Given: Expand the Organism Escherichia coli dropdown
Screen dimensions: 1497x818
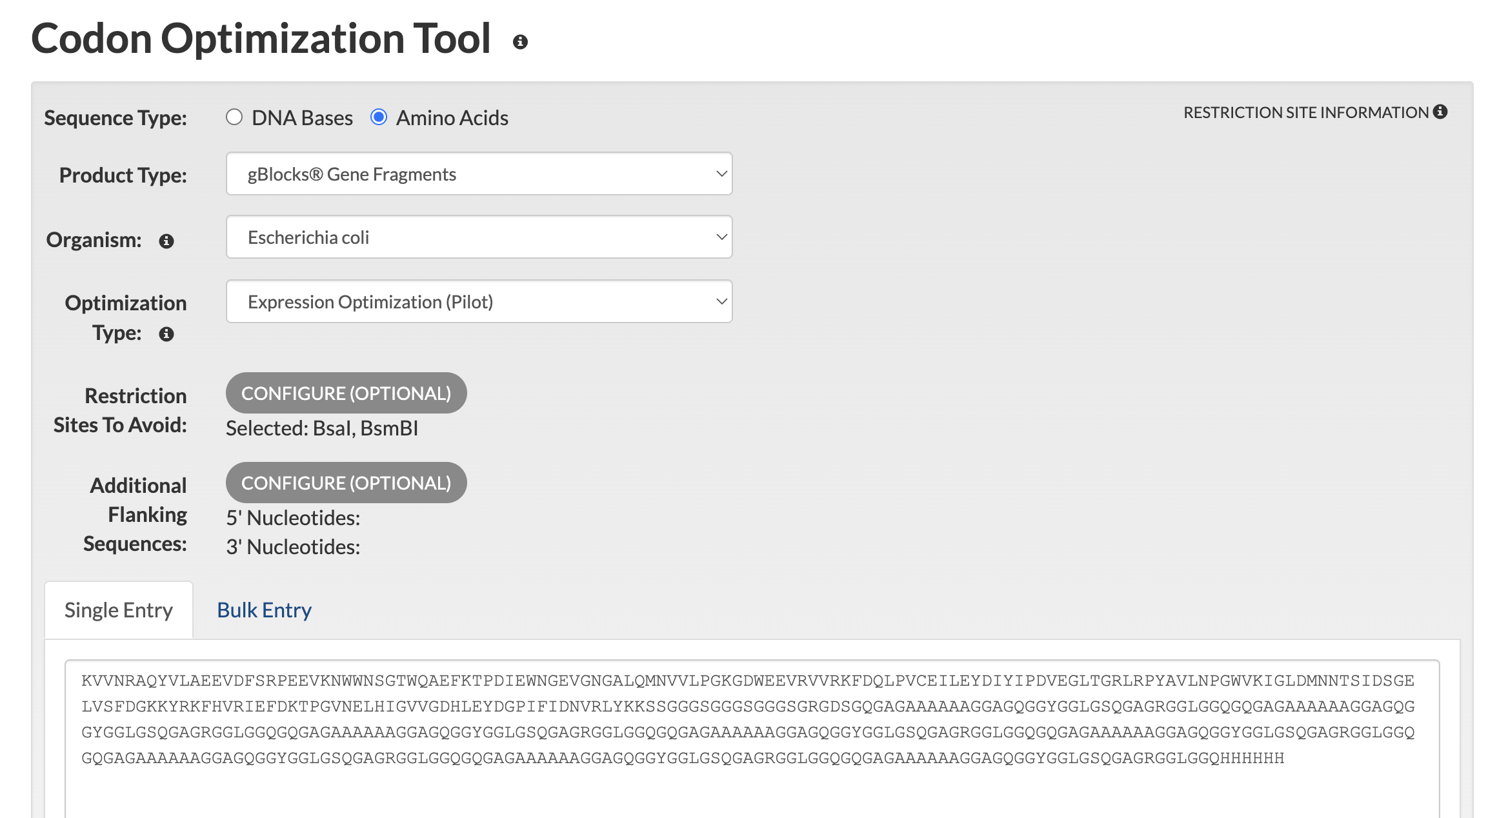Looking at the screenshot, I should pyautogui.click(x=479, y=237).
